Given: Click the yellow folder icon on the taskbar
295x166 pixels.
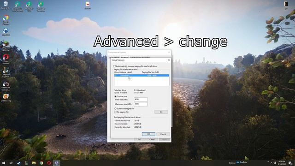Looking at the screenshot, I should tap(34, 163).
